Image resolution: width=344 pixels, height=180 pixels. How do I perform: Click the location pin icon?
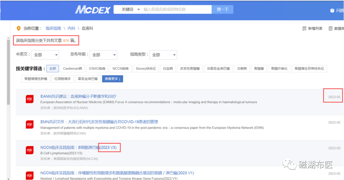pos(19,28)
